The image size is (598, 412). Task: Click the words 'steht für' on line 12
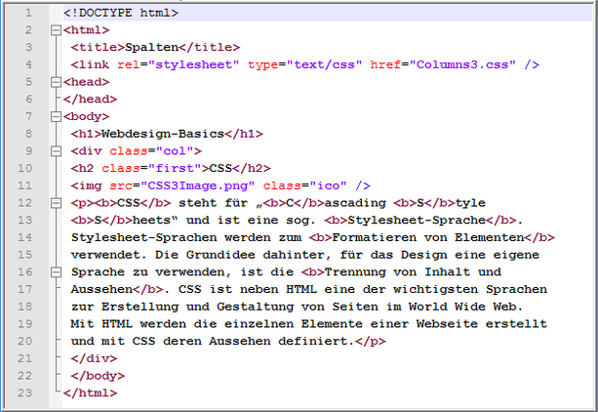click(x=213, y=203)
